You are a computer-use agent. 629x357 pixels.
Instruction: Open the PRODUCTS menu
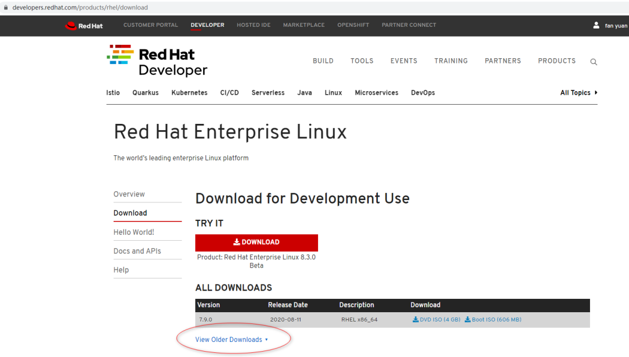coord(556,61)
